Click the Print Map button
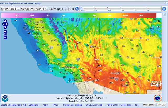The width and height of the screenshot is (168, 108). (161, 105)
